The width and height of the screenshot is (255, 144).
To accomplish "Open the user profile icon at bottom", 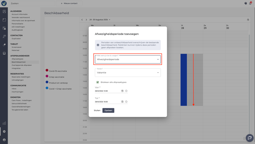I will 4,140.
